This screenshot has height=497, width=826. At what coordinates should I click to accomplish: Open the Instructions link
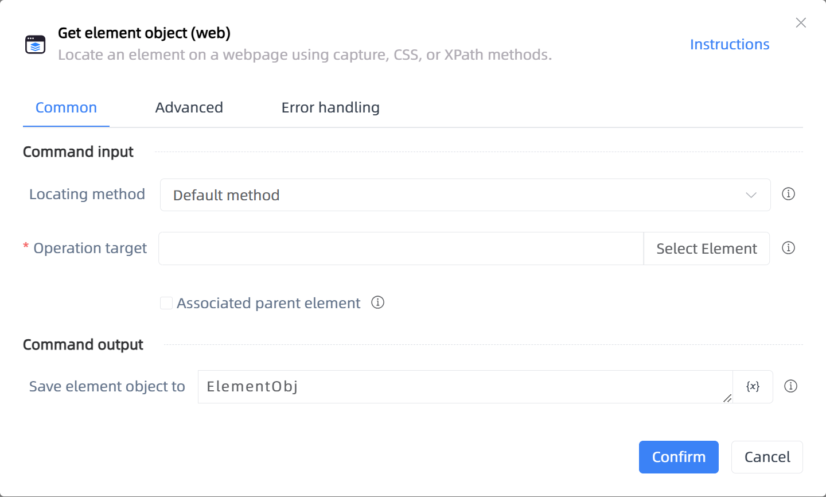pos(730,44)
